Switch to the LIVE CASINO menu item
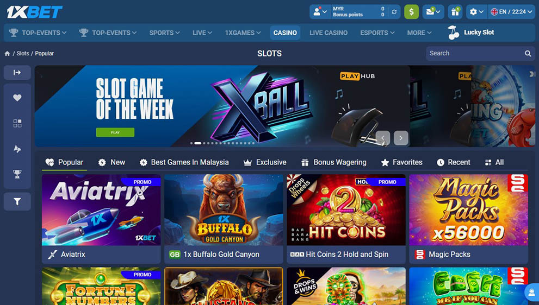This screenshot has width=539, height=305. point(329,33)
